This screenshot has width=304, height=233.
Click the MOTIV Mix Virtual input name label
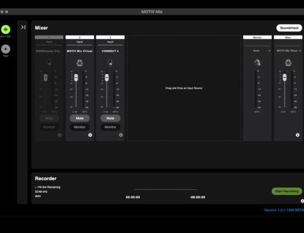click(80, 51)
